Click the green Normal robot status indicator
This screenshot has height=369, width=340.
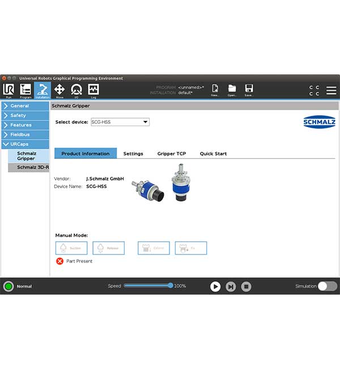tap(8, 286)
